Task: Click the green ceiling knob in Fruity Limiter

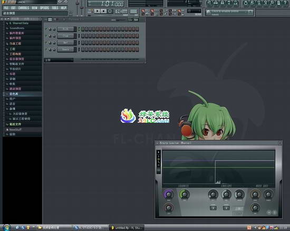Action: point(185,194)
